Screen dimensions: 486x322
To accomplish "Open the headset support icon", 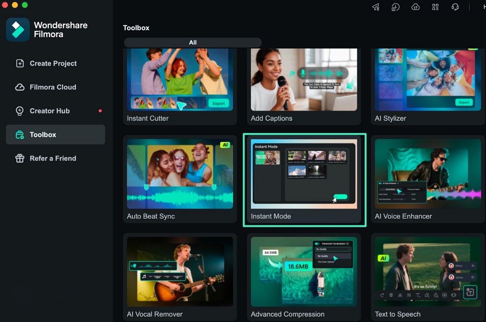I will (455, 7).
